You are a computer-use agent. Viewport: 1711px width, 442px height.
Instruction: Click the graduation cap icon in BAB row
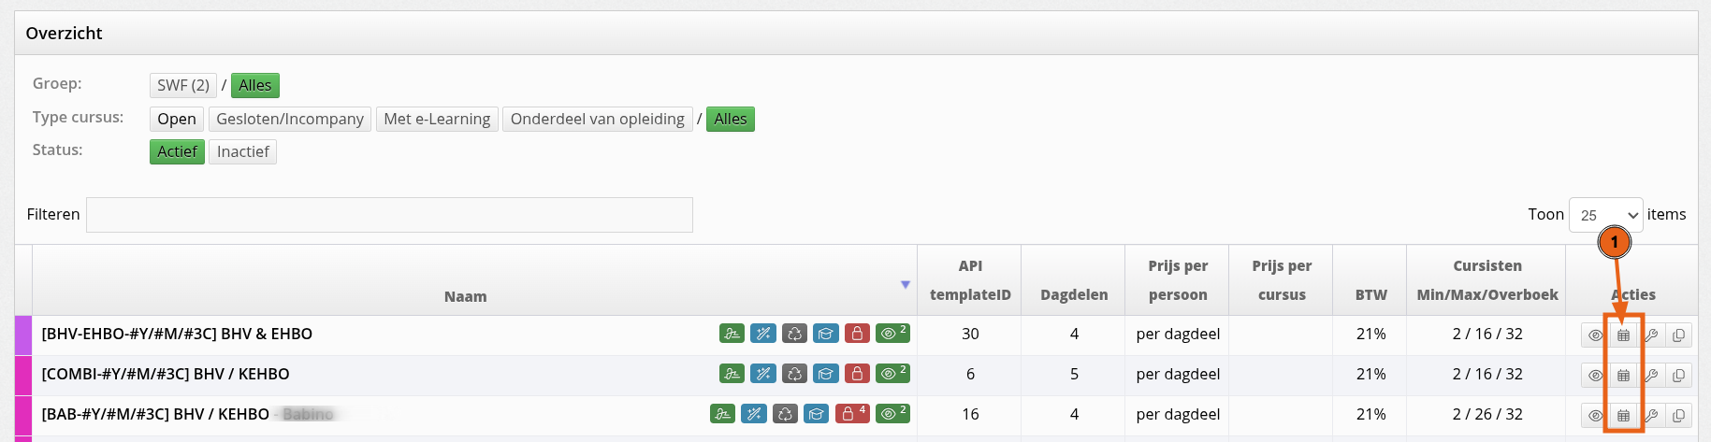(817, 414)
